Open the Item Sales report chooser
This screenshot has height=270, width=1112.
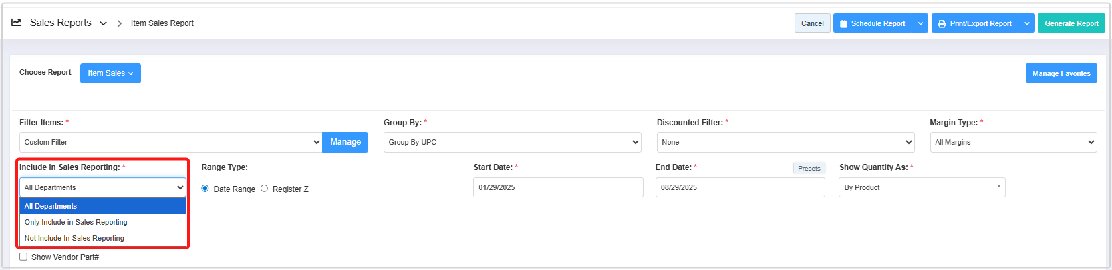pyautogui.click(x=110, y=73)
